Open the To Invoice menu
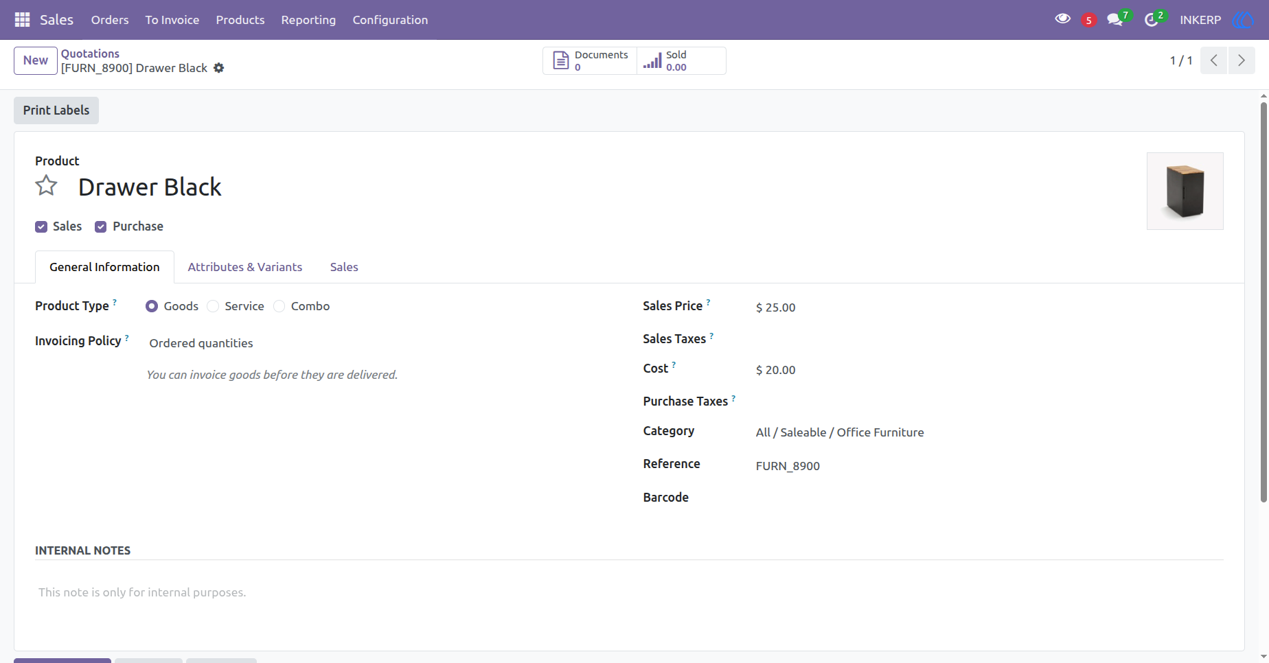 click(x=172, y=20)
